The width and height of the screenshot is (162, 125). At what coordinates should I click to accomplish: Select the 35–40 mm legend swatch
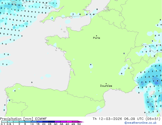click(63, 122)
